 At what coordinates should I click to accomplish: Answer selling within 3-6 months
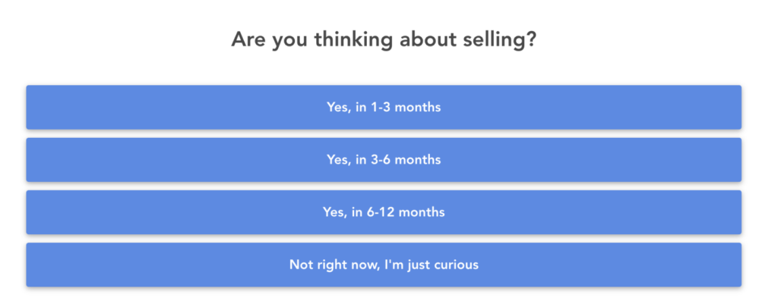[384, 160]
